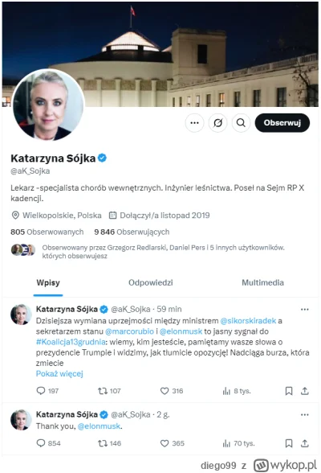Click the Grok circle-slash icon on profile
This screenshot has width=321, height=473.
(217, 123)
